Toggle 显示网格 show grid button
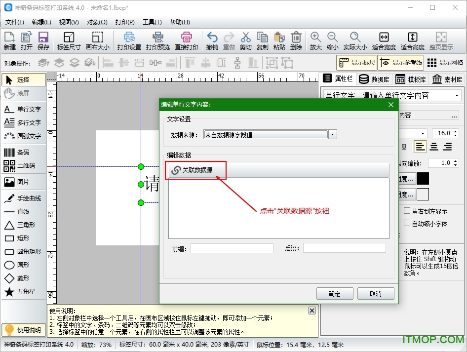467x352 pixels. (x=445, y=63)
